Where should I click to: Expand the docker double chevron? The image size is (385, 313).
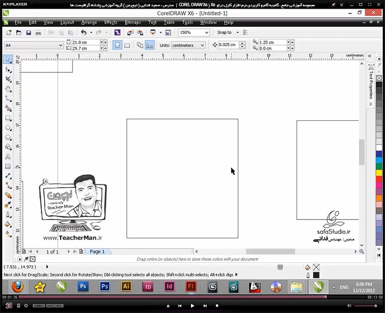point(370,56)
